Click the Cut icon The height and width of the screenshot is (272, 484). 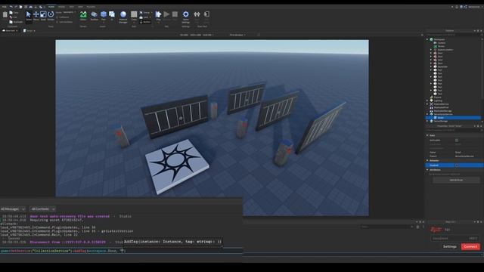[11, 17]
